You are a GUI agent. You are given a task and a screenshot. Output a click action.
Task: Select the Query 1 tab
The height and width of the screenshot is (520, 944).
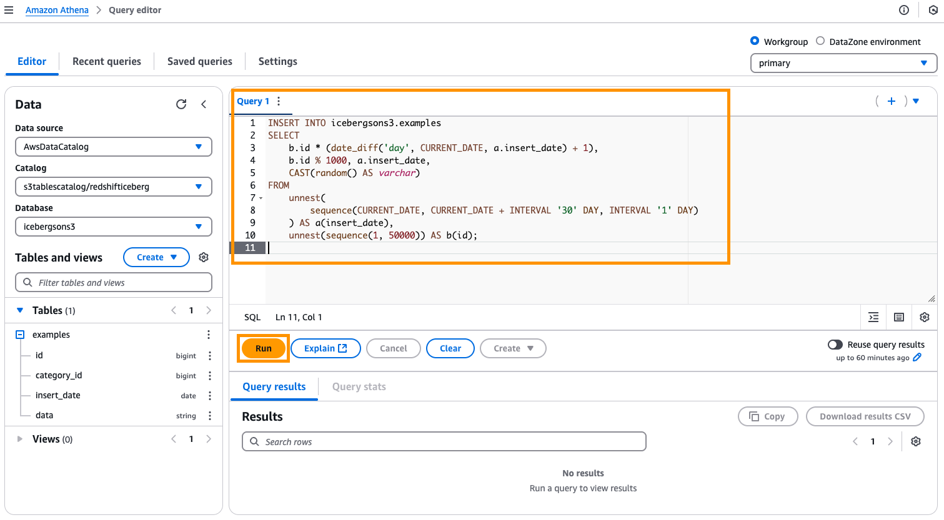(253, 101)
